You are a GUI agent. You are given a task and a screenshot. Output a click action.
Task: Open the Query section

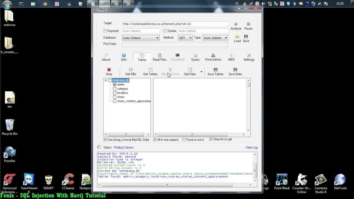195,57
